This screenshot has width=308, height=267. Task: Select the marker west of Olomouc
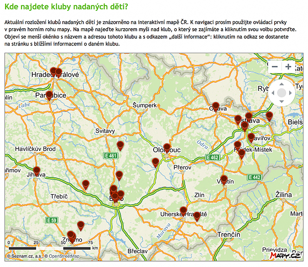pos(155,162)
